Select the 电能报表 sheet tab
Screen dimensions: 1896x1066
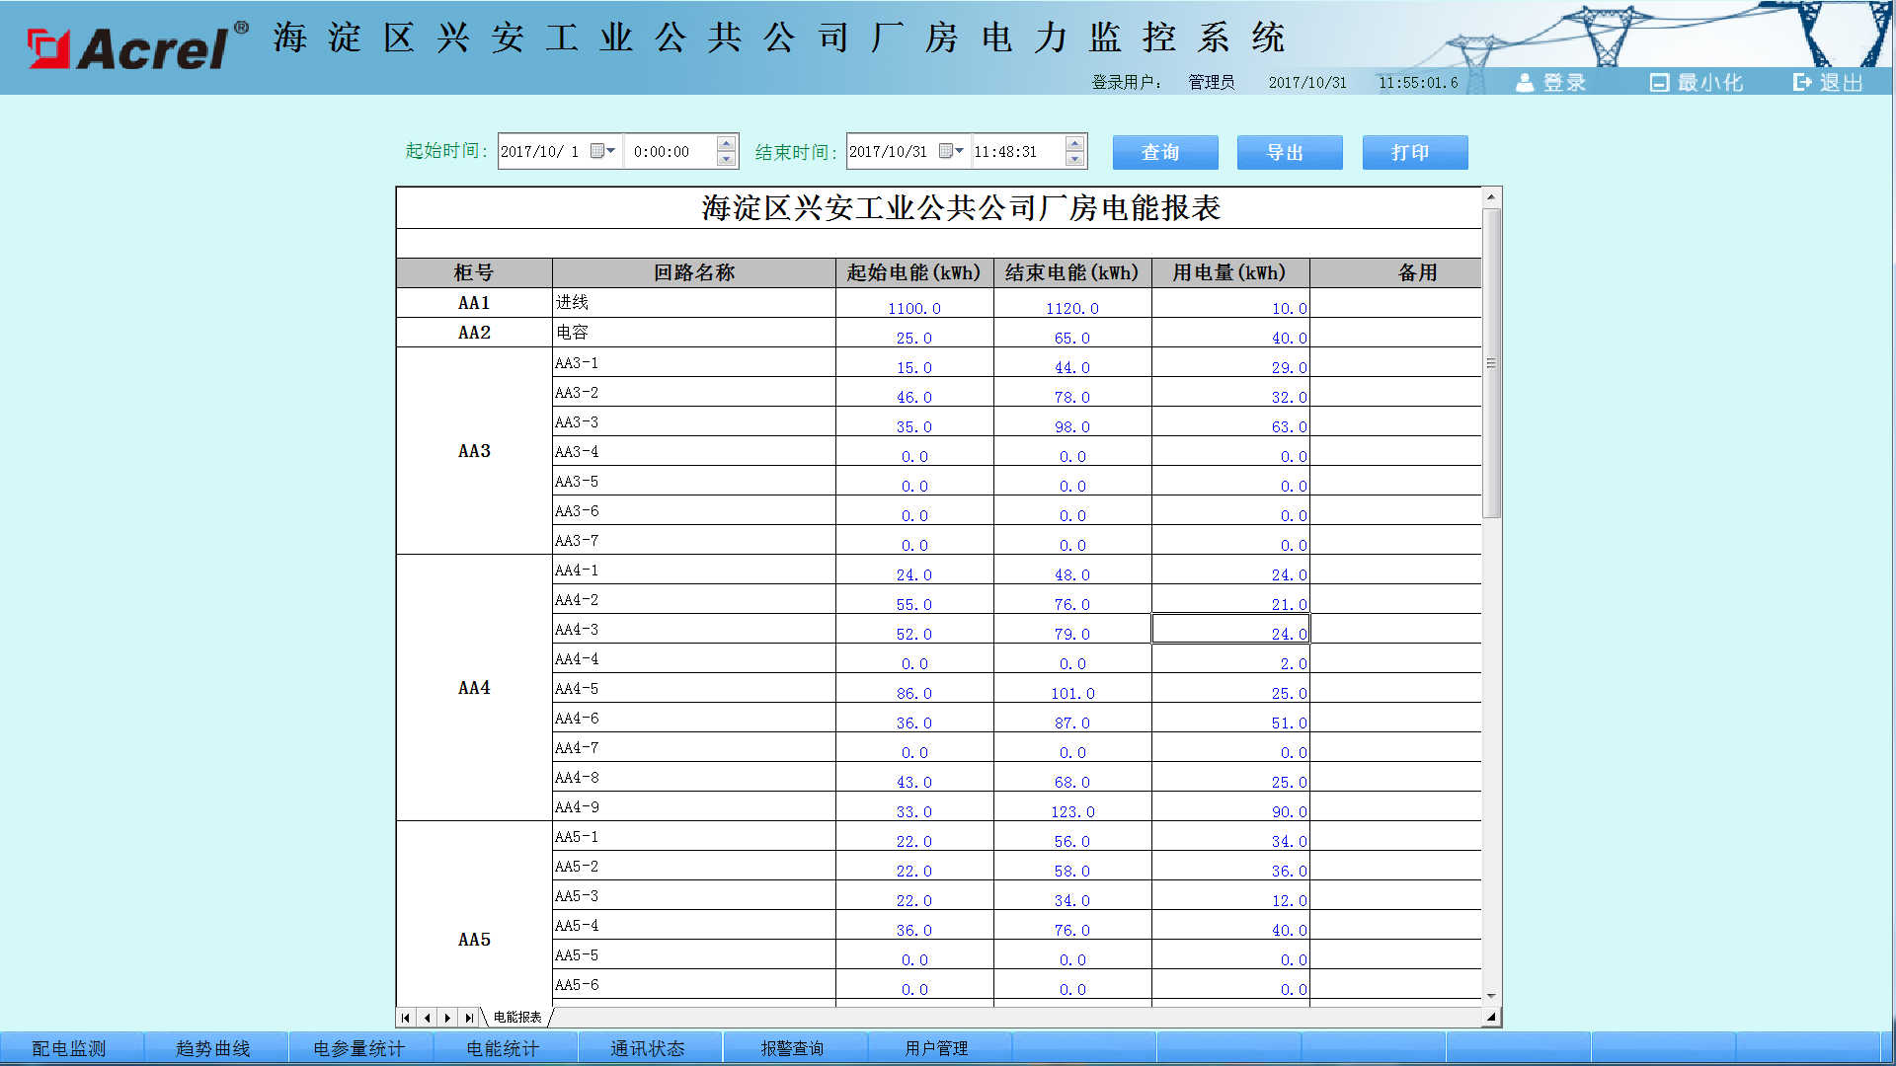click(517, 1017)
